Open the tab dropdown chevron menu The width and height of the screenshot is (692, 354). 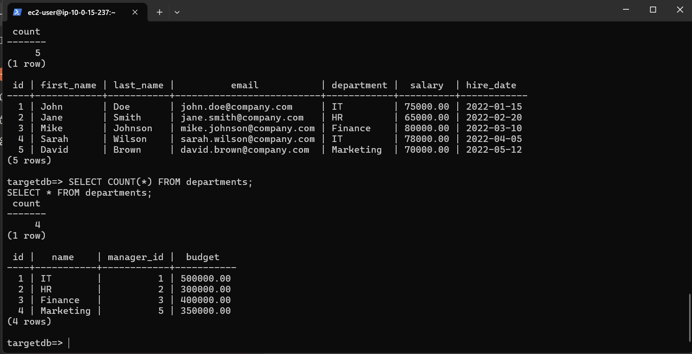177,13
